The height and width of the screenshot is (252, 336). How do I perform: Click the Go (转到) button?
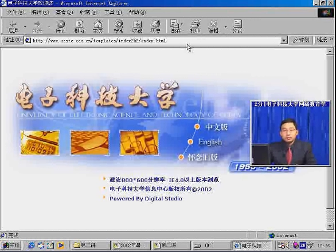pos(301,40)
